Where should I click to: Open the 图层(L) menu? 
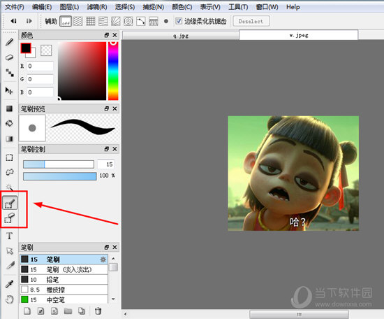(69, 7)
